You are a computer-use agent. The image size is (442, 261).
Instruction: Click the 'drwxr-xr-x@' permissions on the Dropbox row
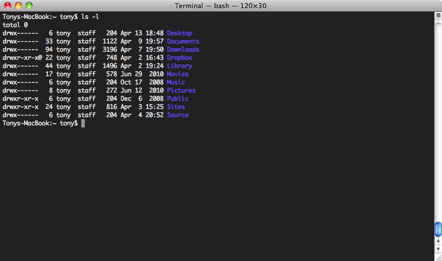coord(22,58)
